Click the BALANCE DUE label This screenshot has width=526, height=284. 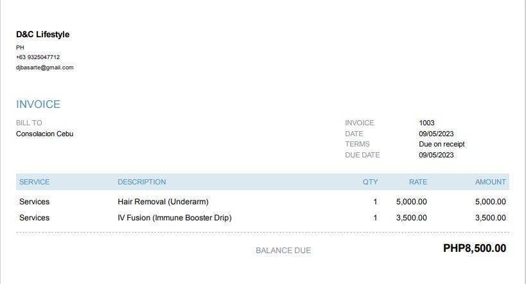283,251
